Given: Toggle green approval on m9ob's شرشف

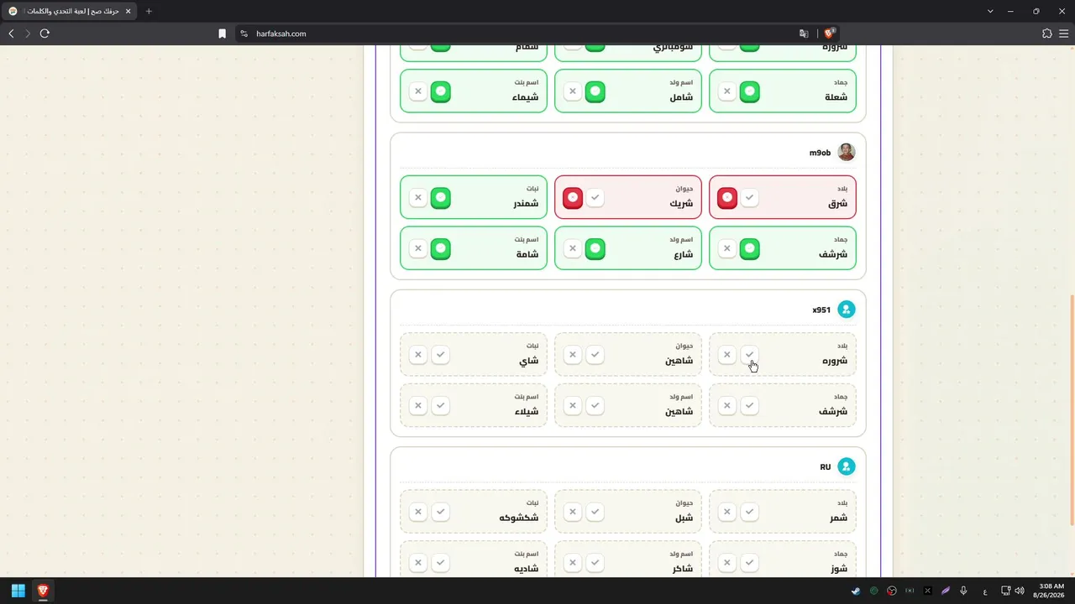Looking at the screenshot, I should 750,248.
